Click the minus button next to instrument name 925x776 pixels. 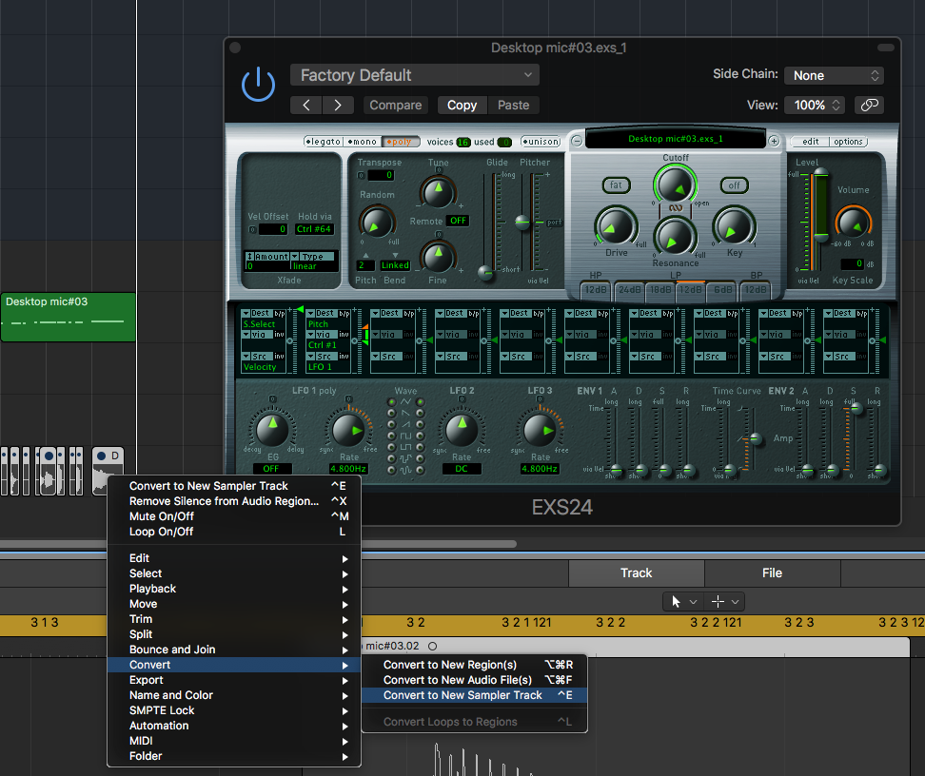[577, 141]
